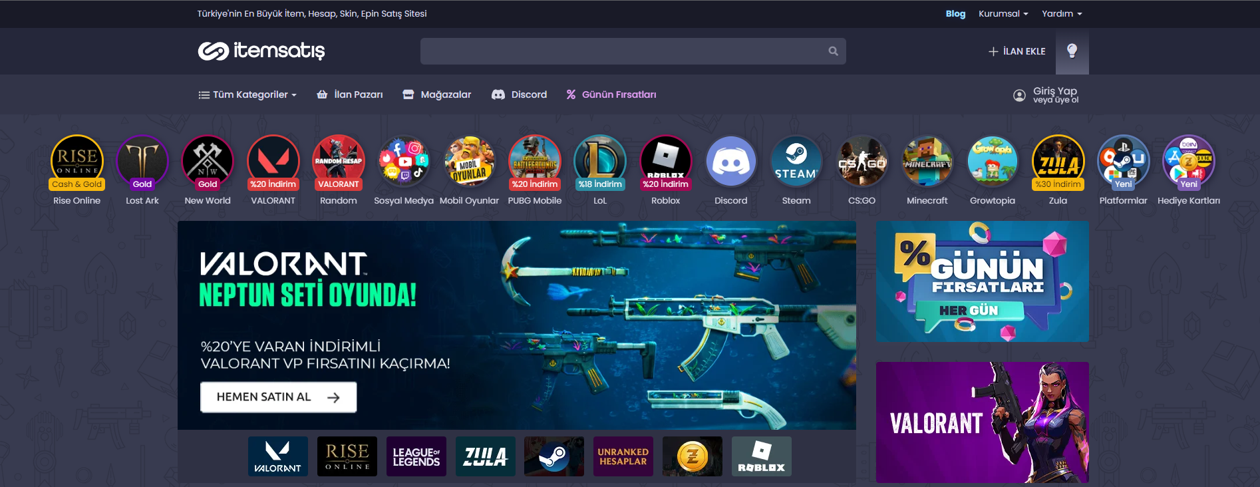Open the Blog link

tap(955, 13)
